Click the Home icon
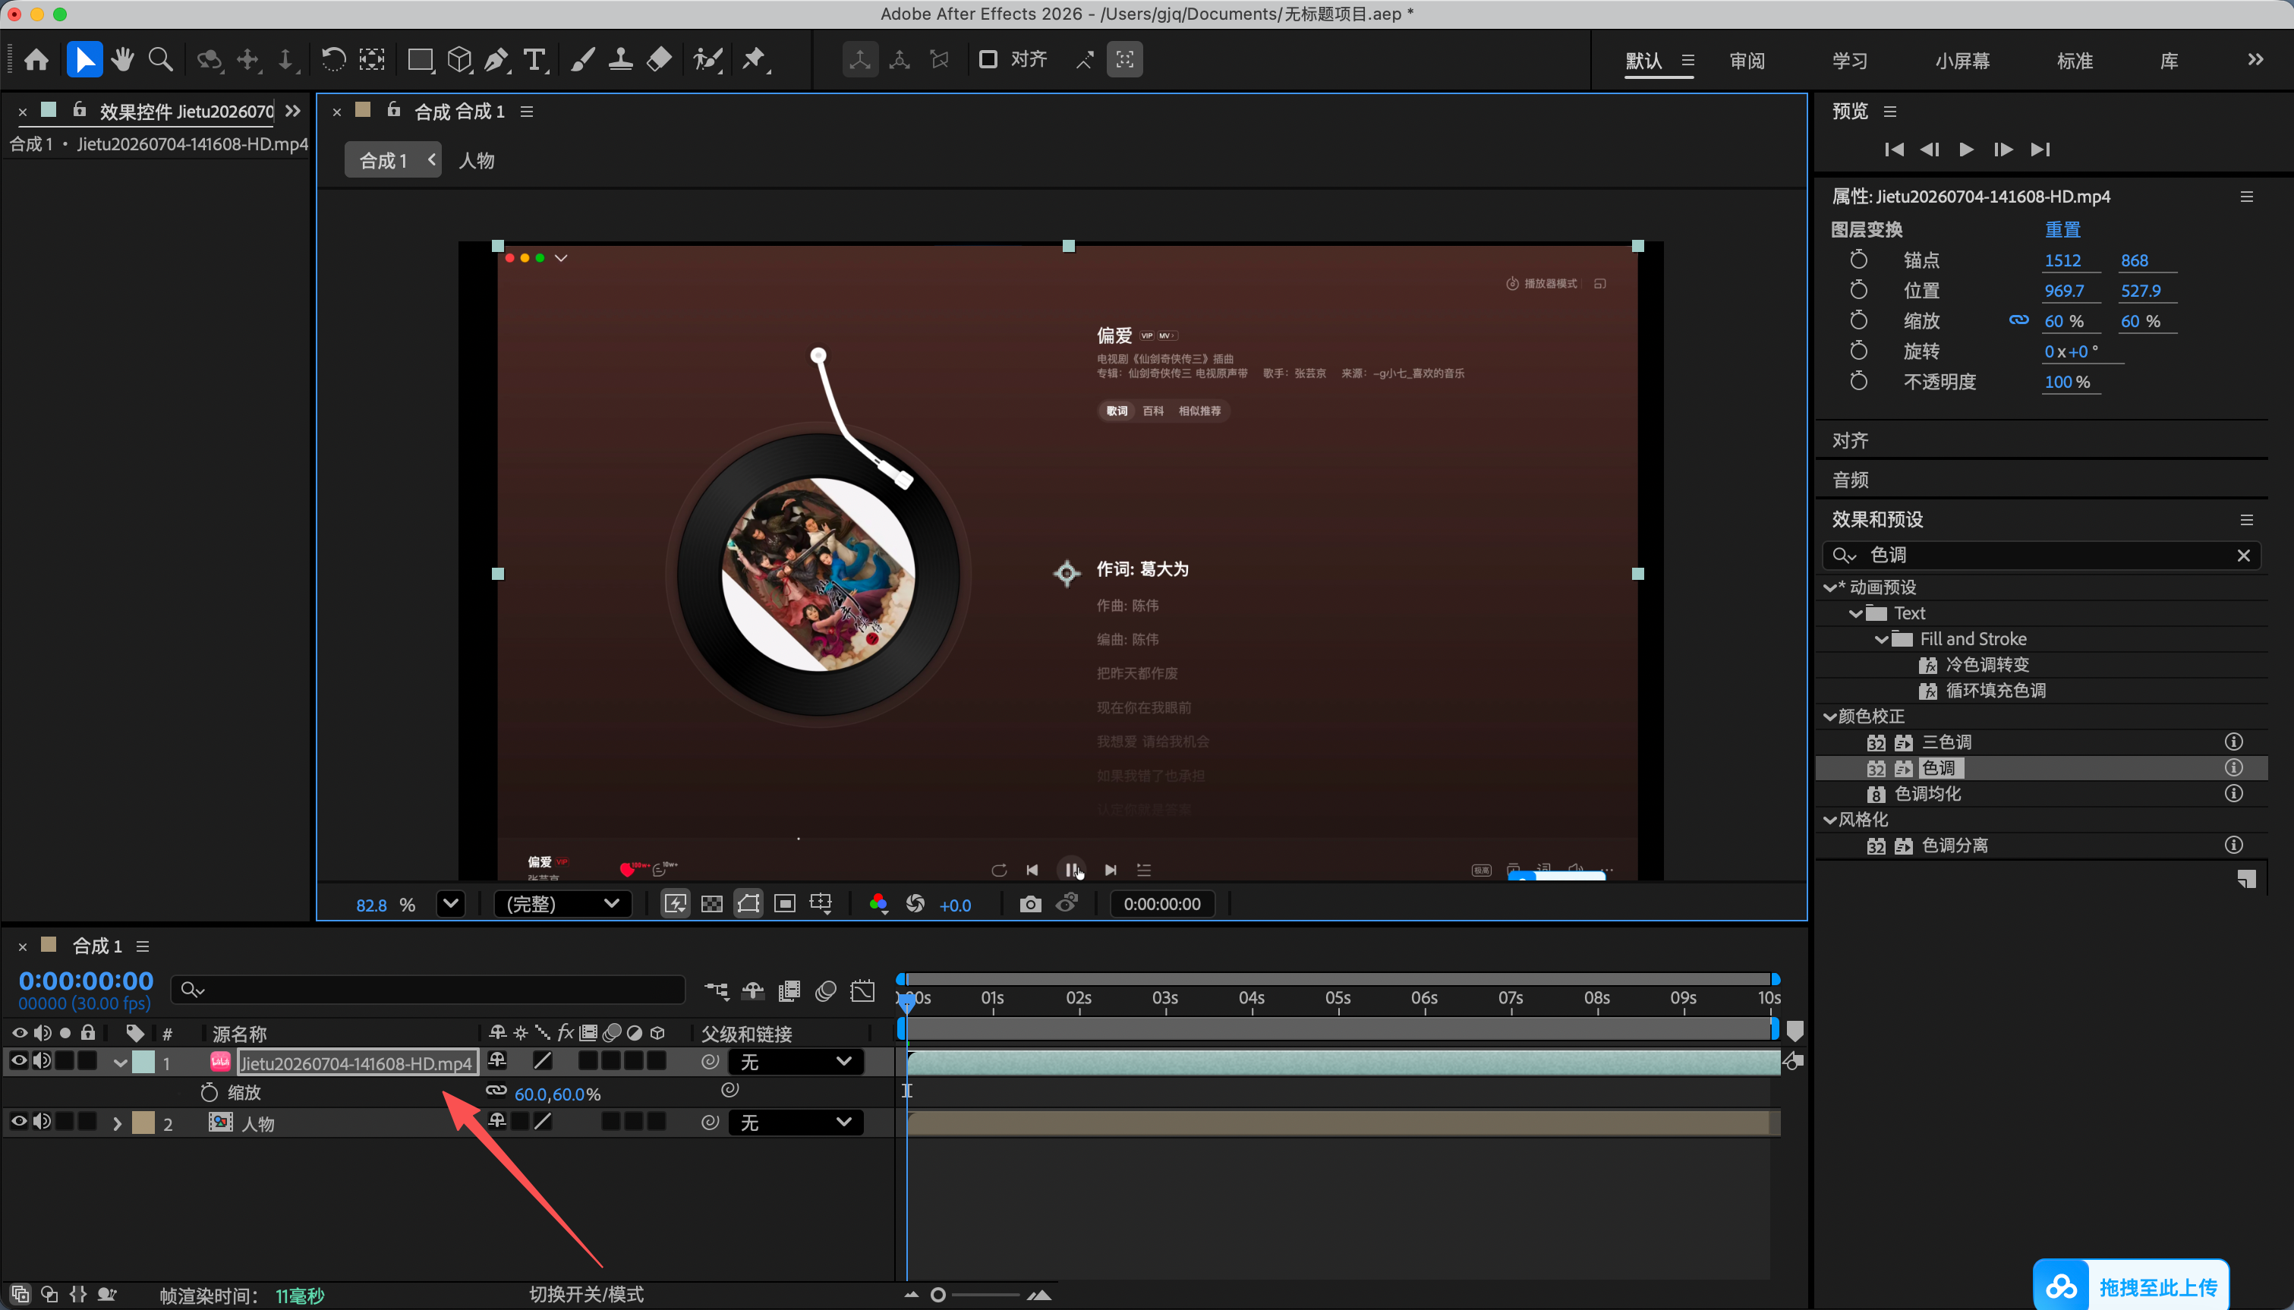The image size is (2294, 1310). pos(37,60)
